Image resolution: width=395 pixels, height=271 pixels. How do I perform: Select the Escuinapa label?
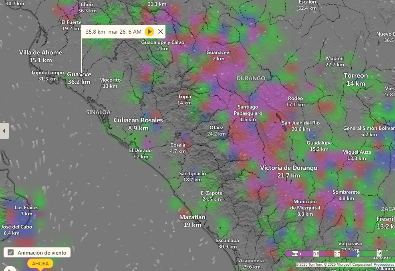228,243
